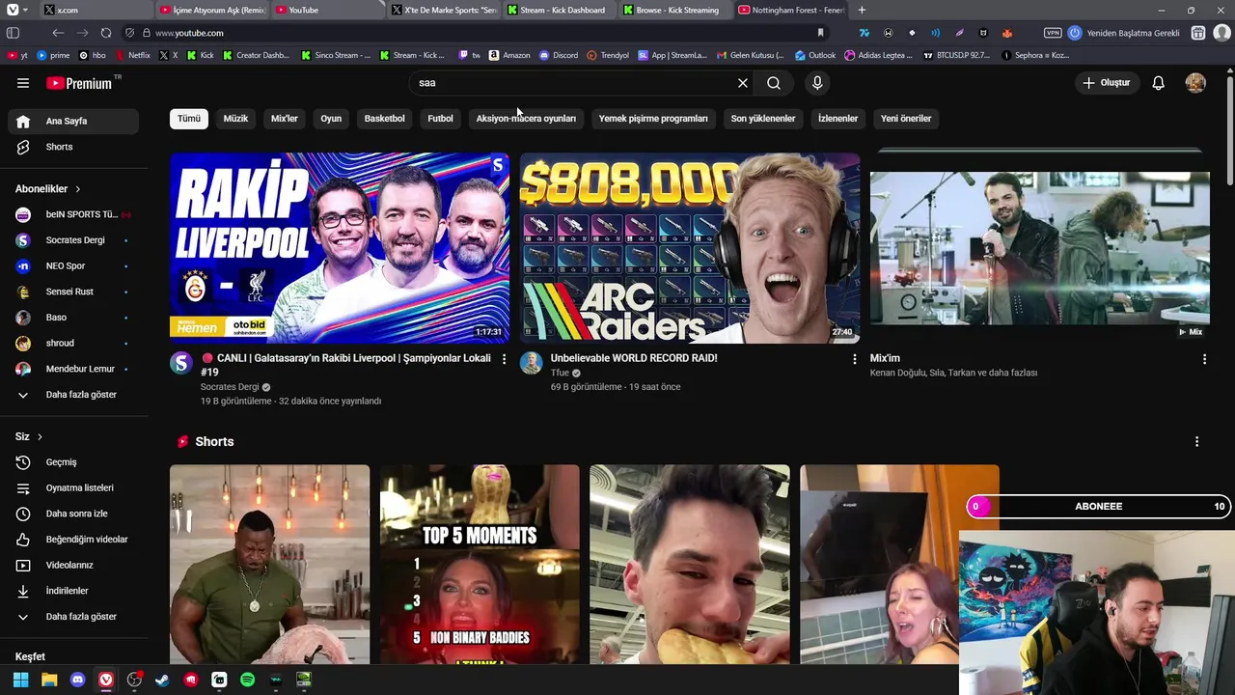Open options for the Mix'im card

[x=1204, y=359]
